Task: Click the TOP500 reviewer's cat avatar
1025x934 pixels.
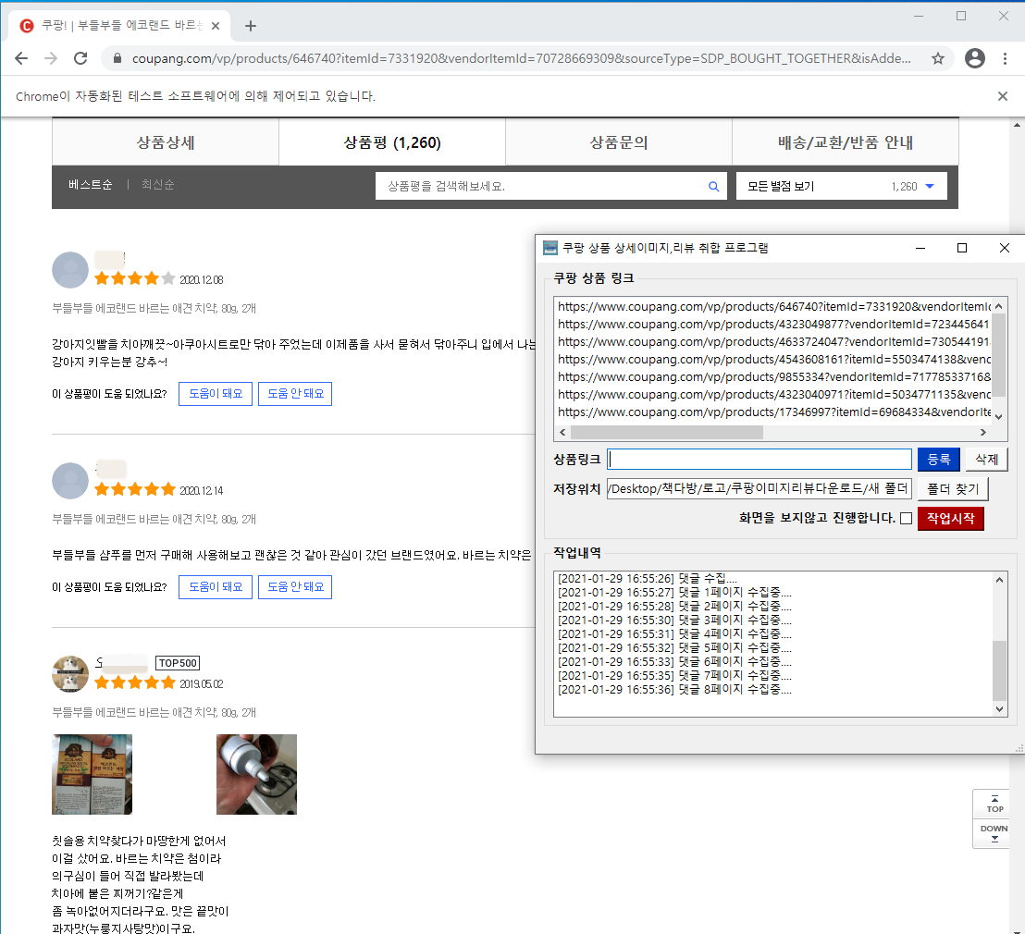Action: [x=70, y=674]
